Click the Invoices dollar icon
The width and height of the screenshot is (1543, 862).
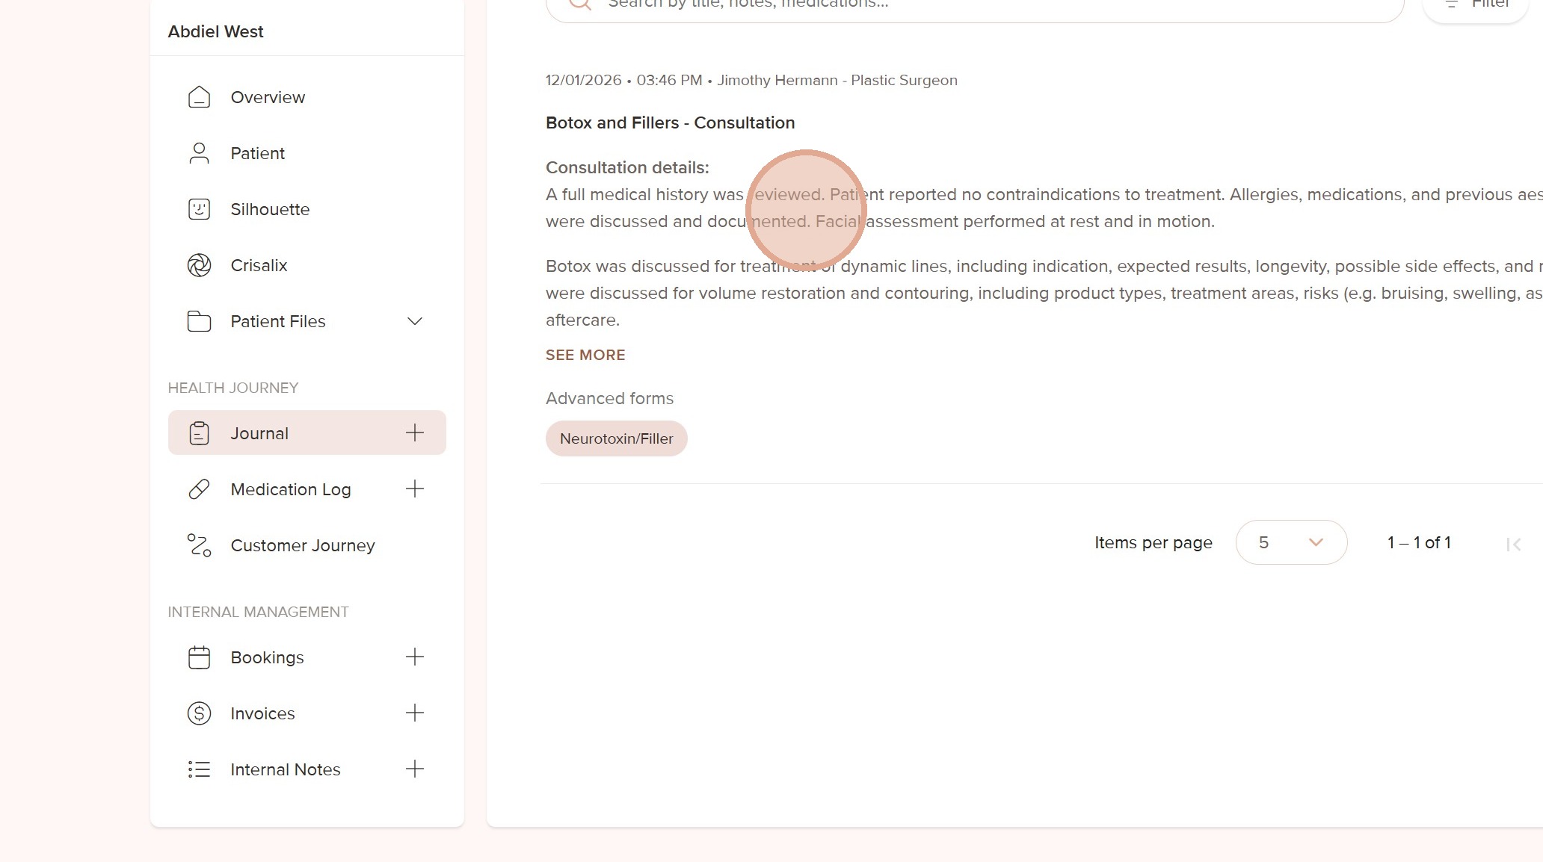click(199, 713)
